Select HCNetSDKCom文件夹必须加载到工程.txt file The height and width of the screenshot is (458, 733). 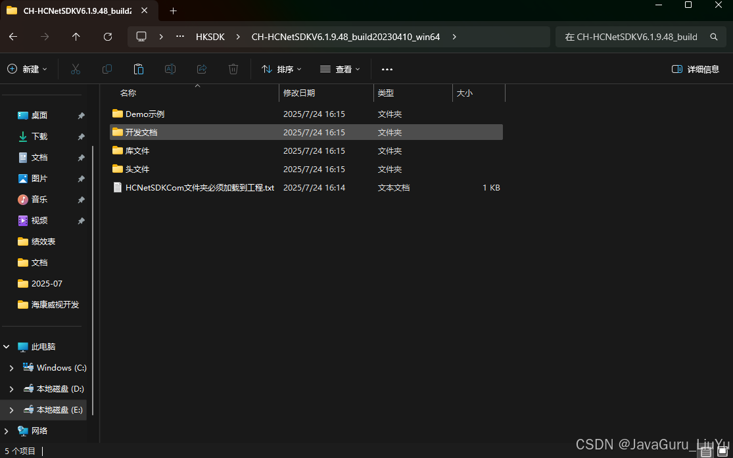[306, 187]
